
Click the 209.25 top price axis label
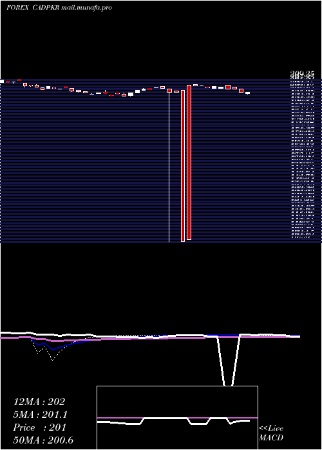[x=302, y=73]
